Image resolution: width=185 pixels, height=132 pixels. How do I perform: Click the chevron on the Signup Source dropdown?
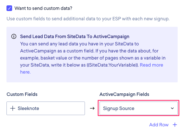(172, 108)
